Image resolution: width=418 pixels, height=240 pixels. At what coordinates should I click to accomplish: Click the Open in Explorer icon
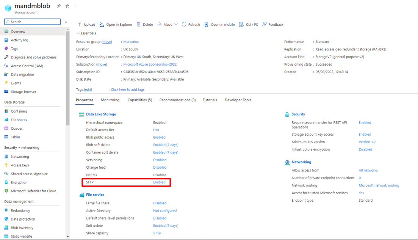(x=102, y=24)
